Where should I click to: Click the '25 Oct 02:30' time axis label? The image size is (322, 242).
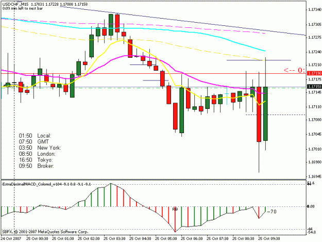pyautogui.click(x=89, y=239)
